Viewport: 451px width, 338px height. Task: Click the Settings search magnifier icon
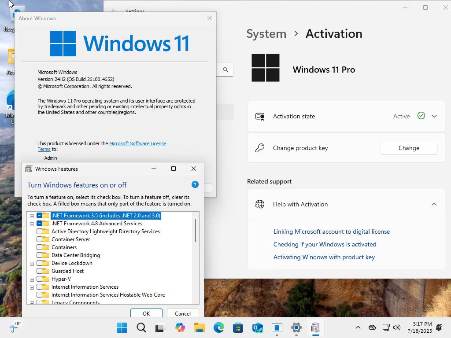225,70
